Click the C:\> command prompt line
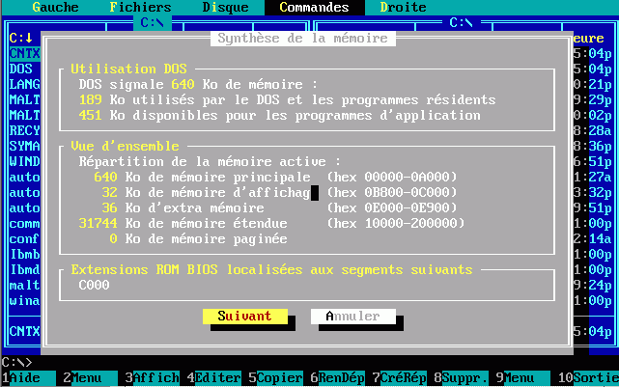Image resolution: width=619 pixels, height=387 pixels. pyautogui.click(x=17, y=362)
